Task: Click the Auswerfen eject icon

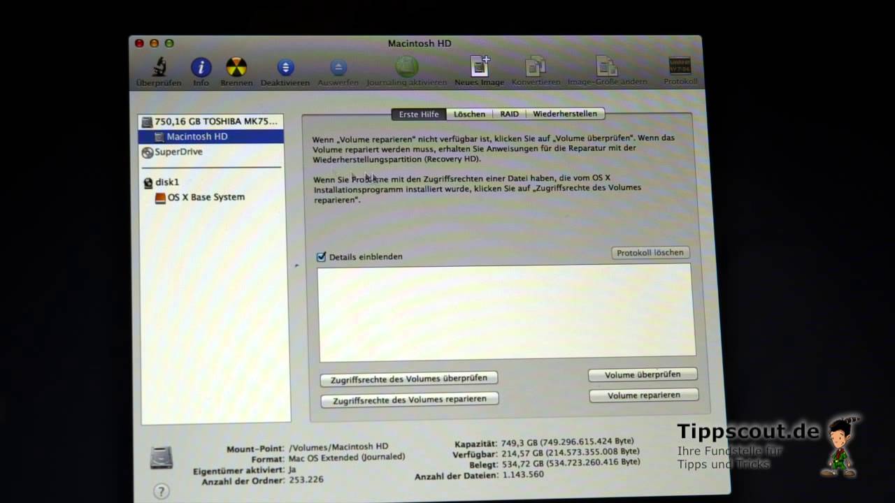Action: tap(338, 68)
